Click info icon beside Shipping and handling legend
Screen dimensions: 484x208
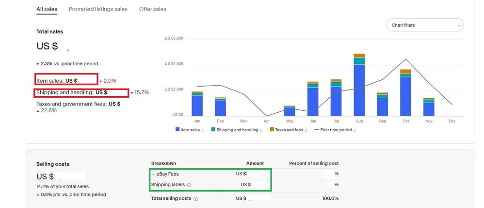261,130
